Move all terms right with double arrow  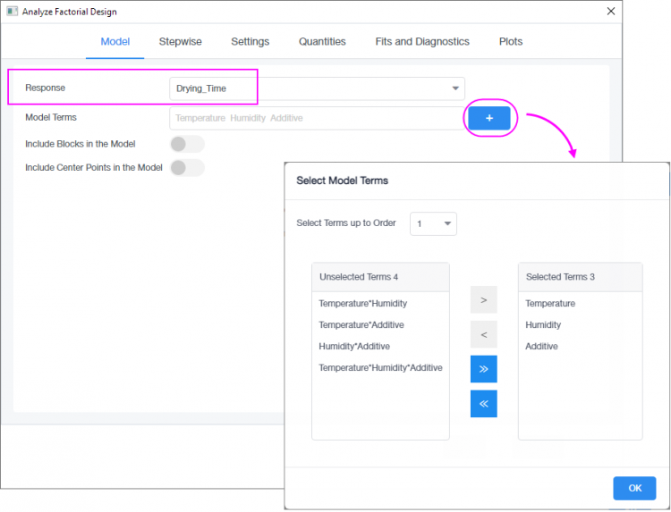tap(483, 369)
